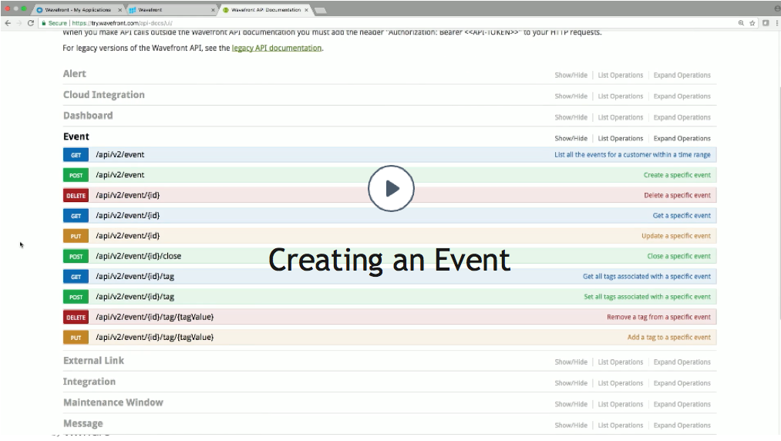The image size is (781, 441).
Task: Click Expand Operations for Alert
Action: coord(682,76)
